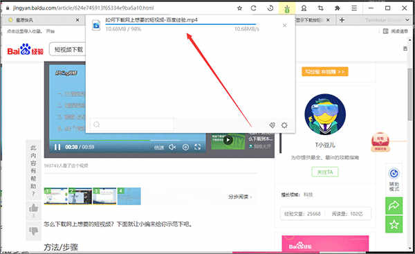Toggle video mute speaker icon
The image size is (415, 254).
172,147
